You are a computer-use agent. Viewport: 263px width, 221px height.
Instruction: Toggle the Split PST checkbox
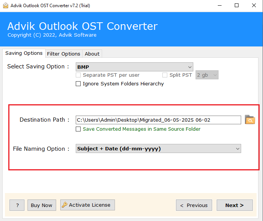pos(165,75)
